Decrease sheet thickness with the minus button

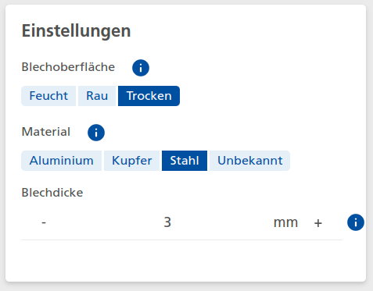click(44, 222)
